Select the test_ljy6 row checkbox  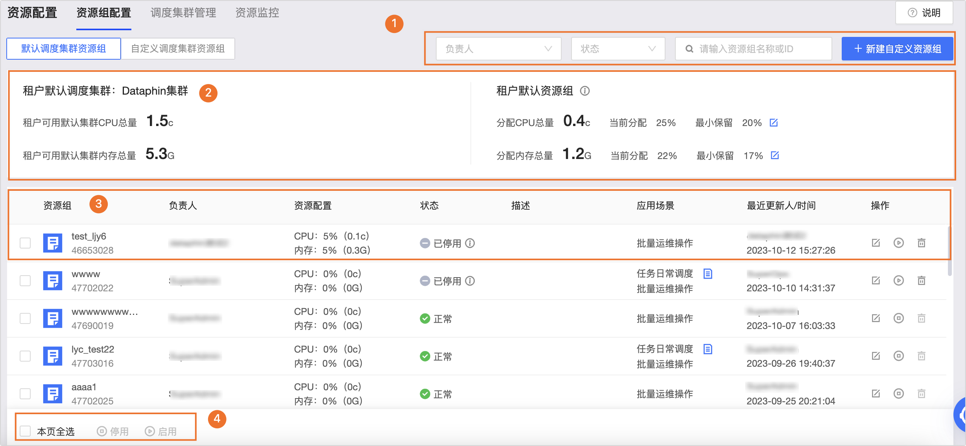click(25, 243)
